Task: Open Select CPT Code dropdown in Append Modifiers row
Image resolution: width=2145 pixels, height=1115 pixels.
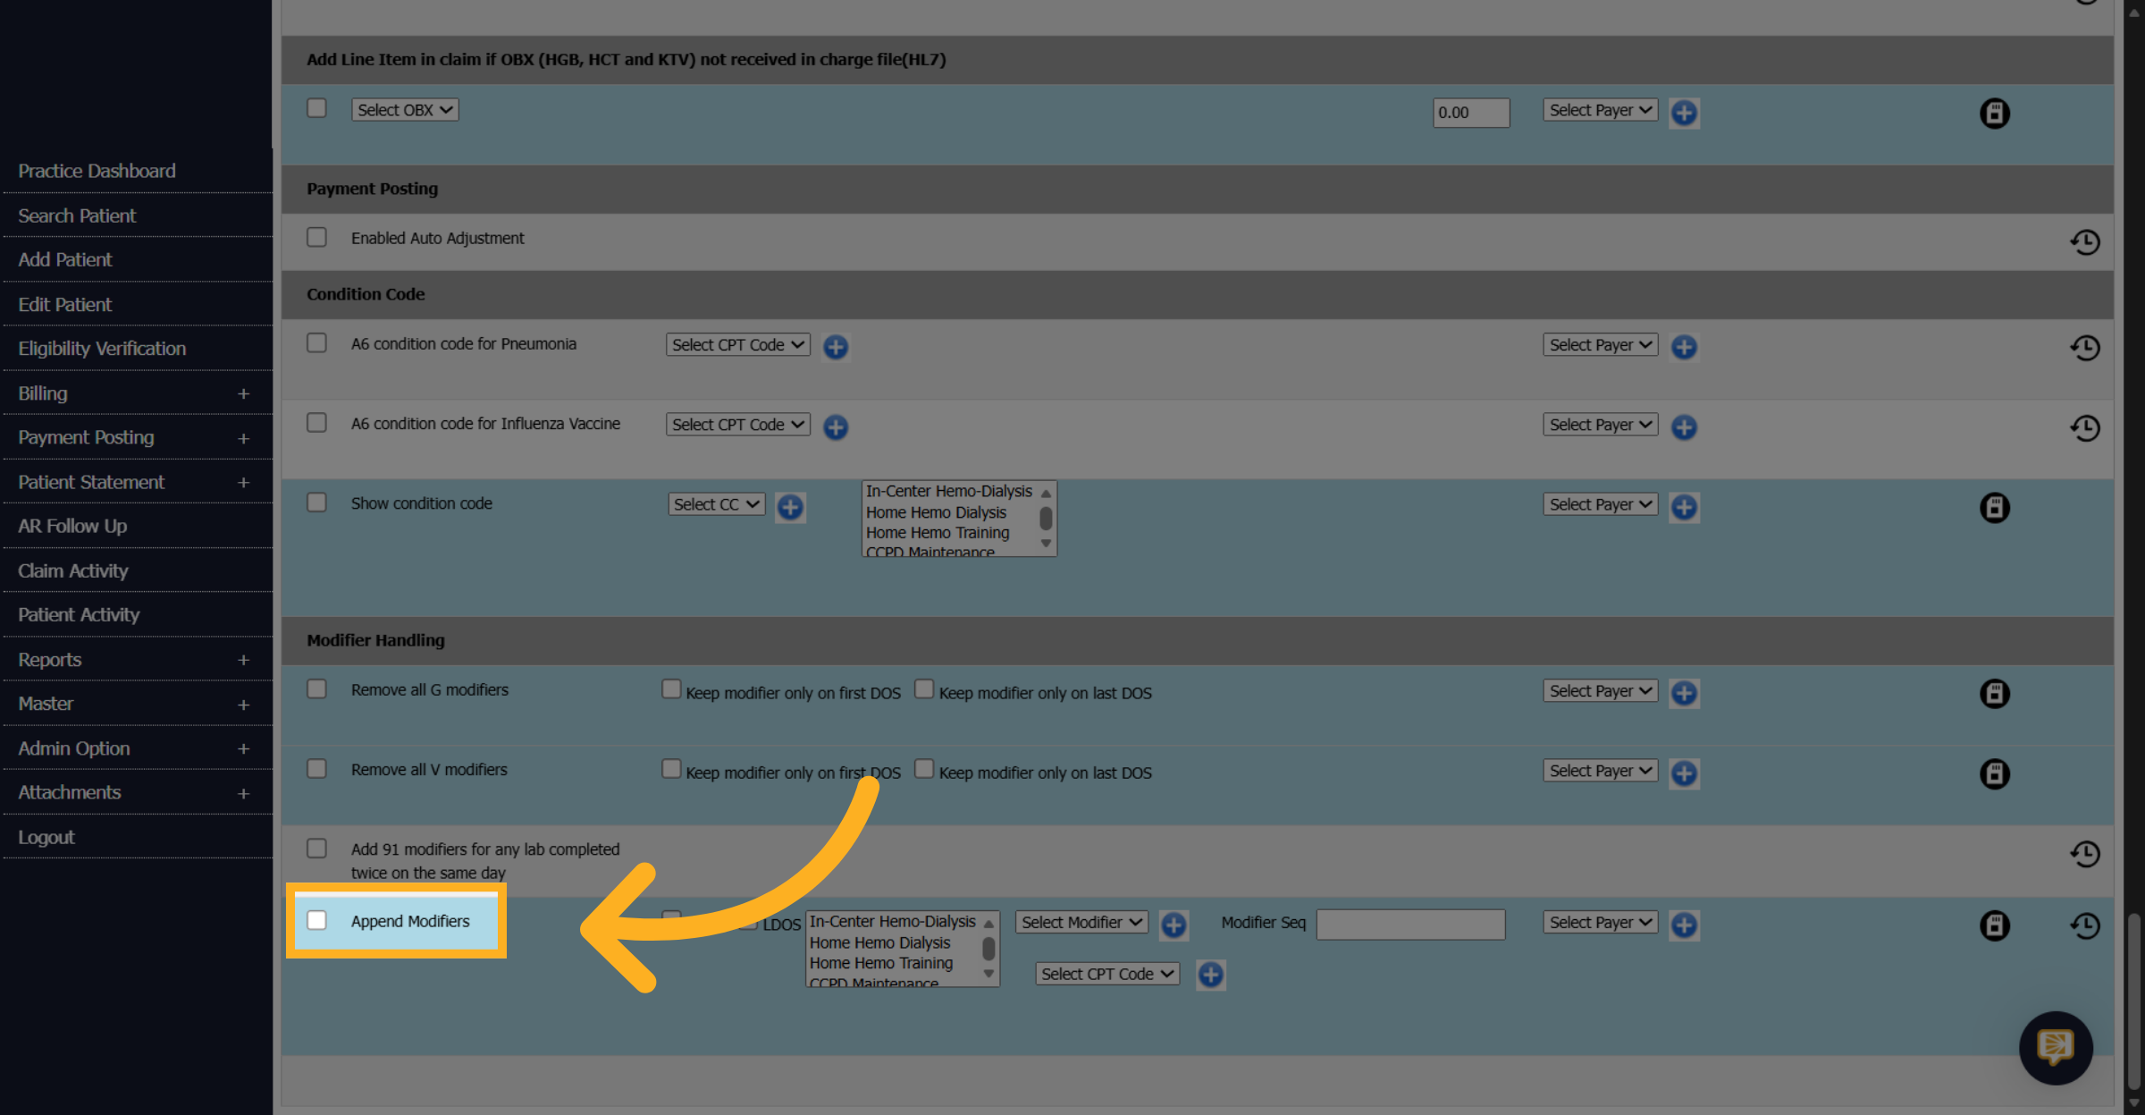Action: [1107, 974]
